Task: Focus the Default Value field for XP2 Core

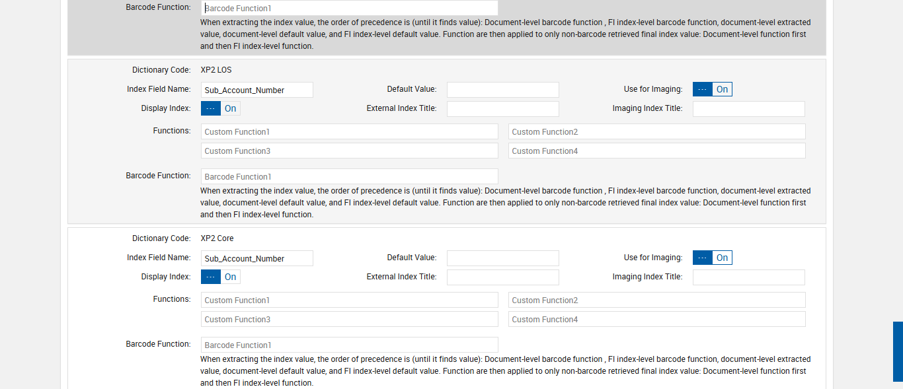Action: pyautogui.click(x=502, y=258)
